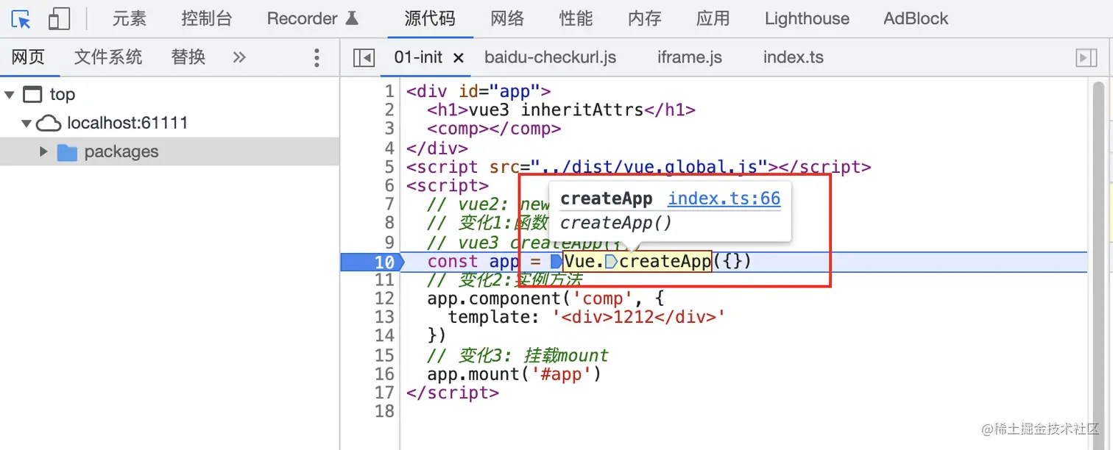Select the 源代码 tab

point(430,18)
